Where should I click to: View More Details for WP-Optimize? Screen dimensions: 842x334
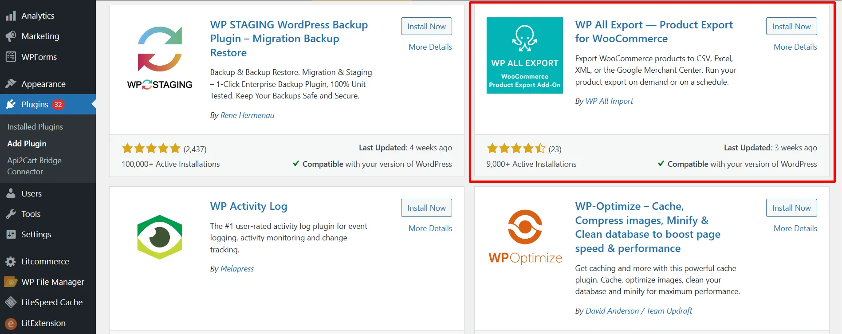click(x=795, y=228)
